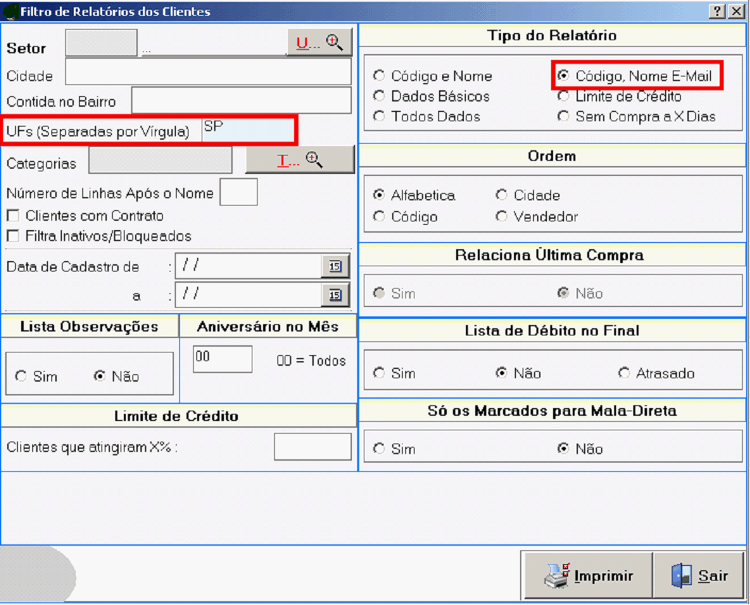750x605 pixels.
Task: Select Atrasado under Lista de Débito
Action: (624, 374)
